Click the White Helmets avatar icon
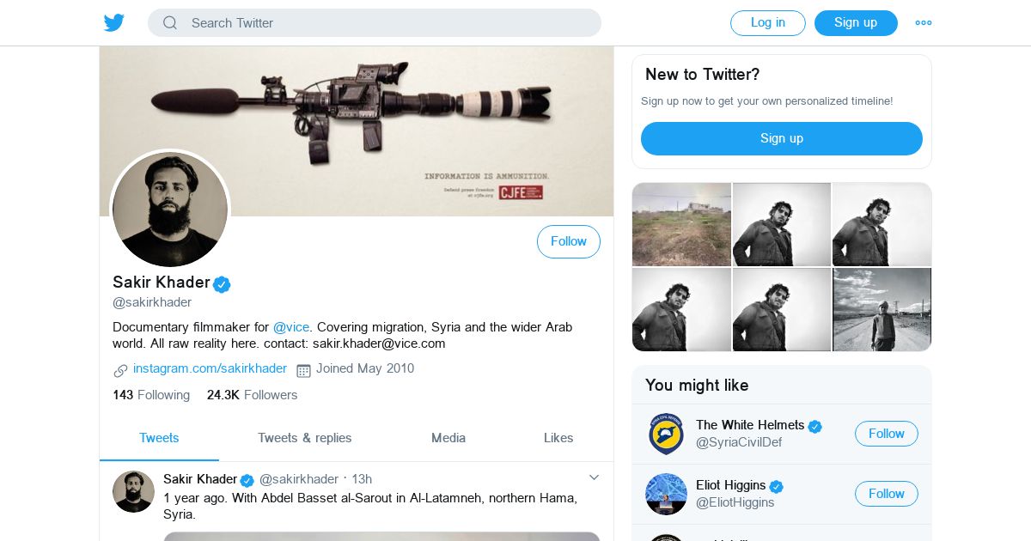The height and width of the screenshot is (541, 1031). [666, 434]
